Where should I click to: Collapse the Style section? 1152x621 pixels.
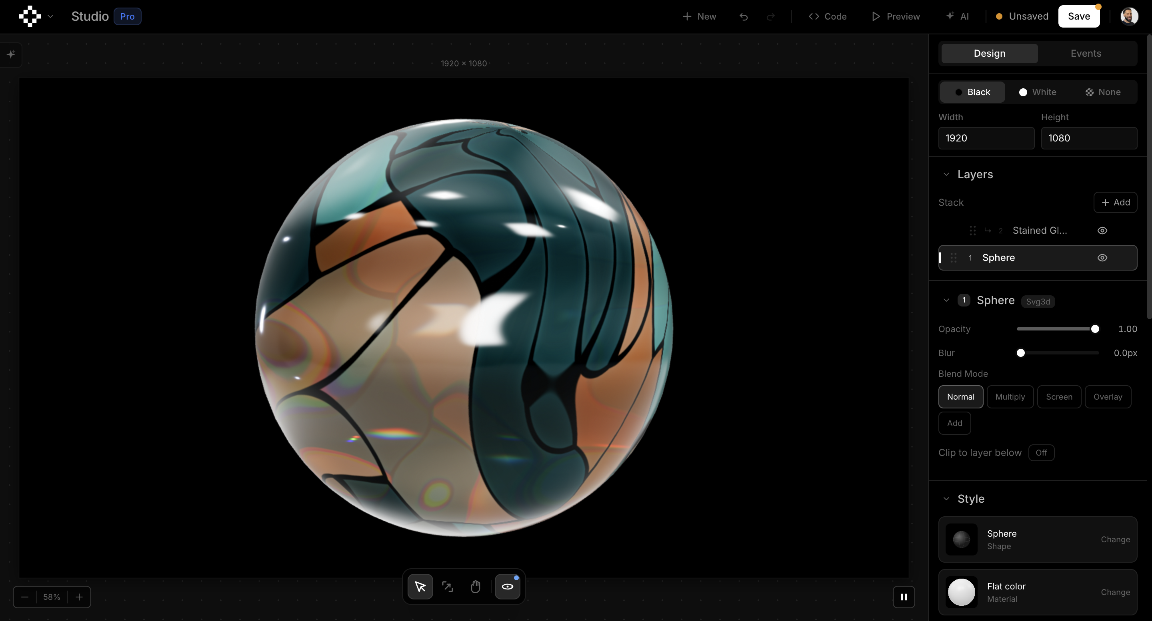[946, 499]
